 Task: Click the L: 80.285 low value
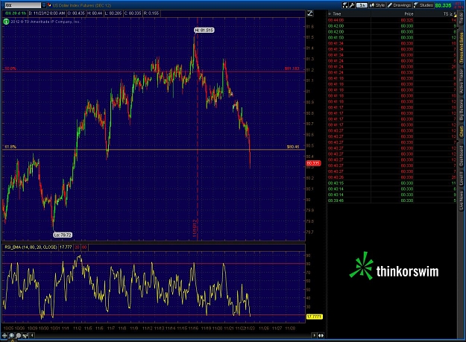pyautogui.click(x=113, y=13)
